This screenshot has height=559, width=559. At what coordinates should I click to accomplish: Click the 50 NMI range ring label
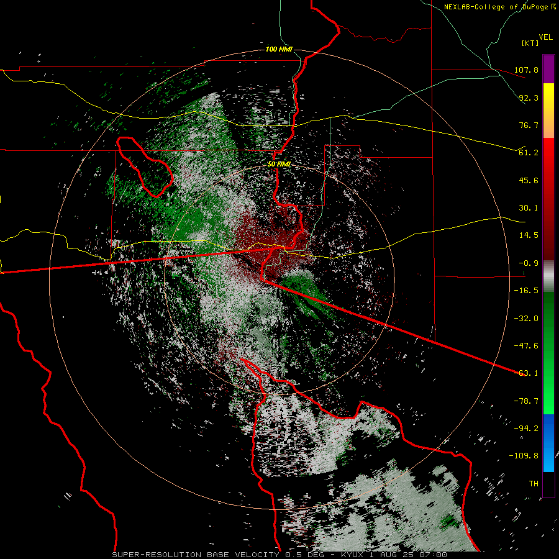pyautogui.click(x=279, y=164)
